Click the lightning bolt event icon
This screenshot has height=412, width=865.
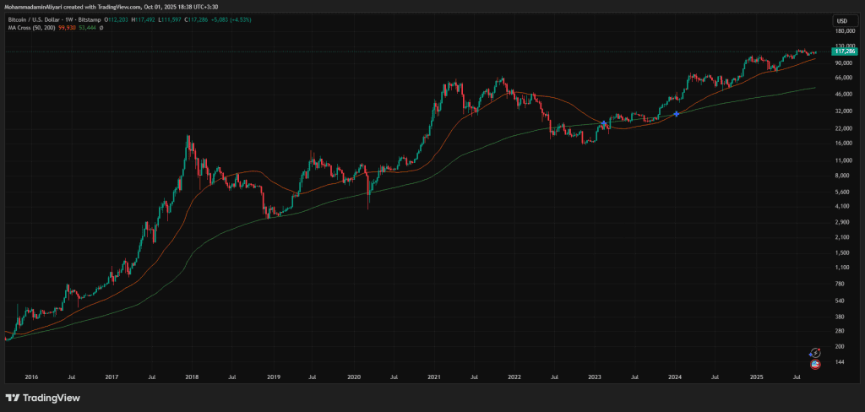tap(815, 351)
